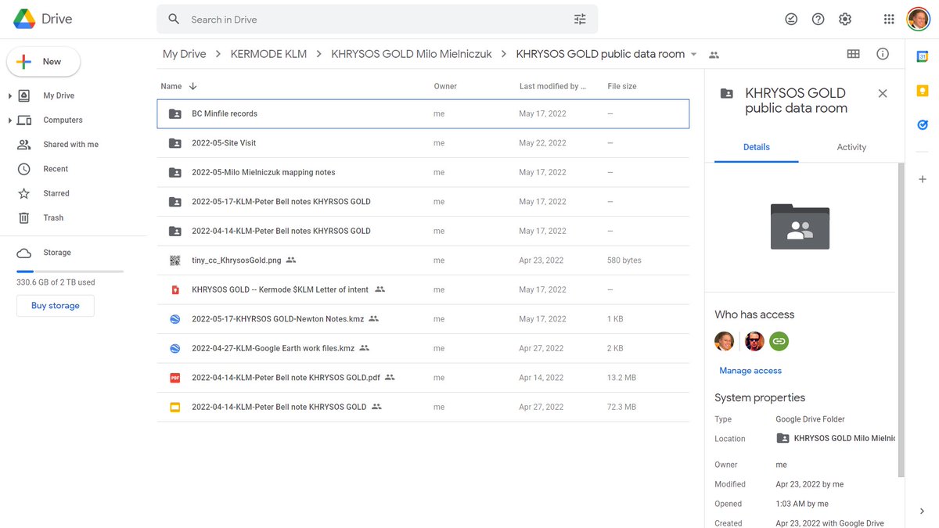
Task: Go to KERMODE KLM breadcrumb
Action: point(268,54)
